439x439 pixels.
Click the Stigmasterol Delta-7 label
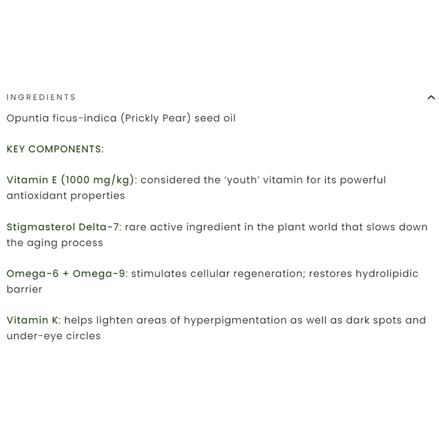point(63,227)
